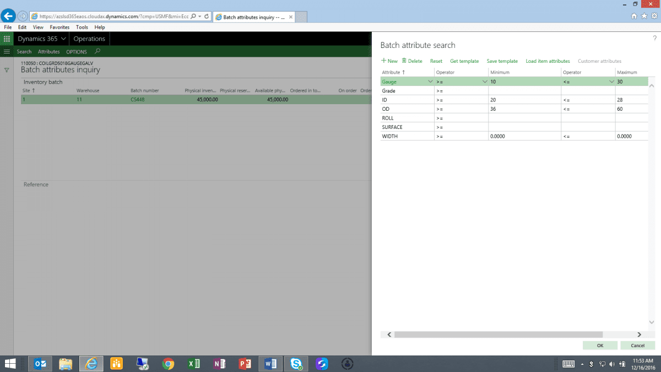Click Save template
The width and height of the screenshot is (661, 372).
[x=502, y=61]
